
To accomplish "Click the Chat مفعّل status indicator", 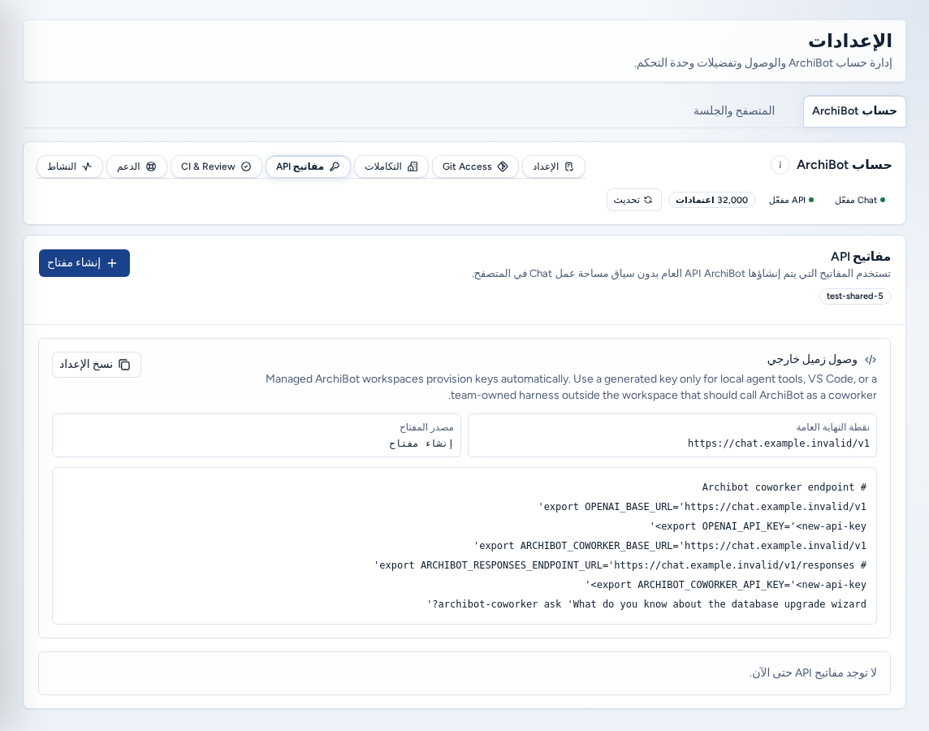I will tap(860, 201).
